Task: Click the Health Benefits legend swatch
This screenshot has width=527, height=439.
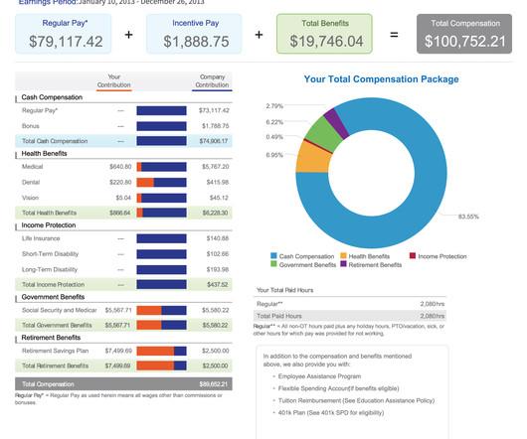Action: tap(343, 255)
